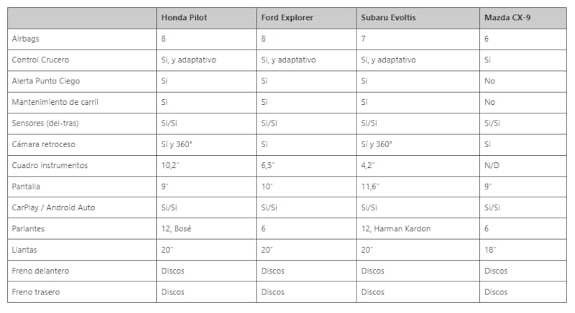Click the Honda Pilot column header
The height and width of the screenshot is (313, 575).
[183, 18]
